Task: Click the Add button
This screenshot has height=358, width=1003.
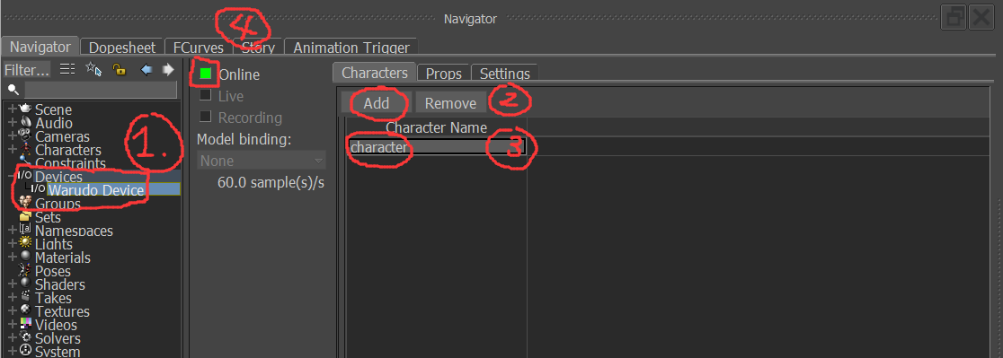Action: (x=376, y=103)
